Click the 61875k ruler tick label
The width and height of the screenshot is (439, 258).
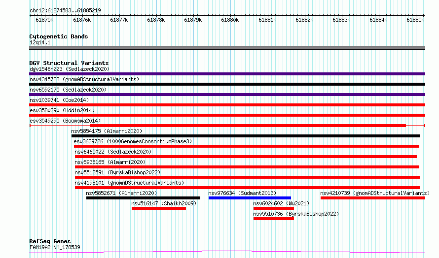click(44, 20)
